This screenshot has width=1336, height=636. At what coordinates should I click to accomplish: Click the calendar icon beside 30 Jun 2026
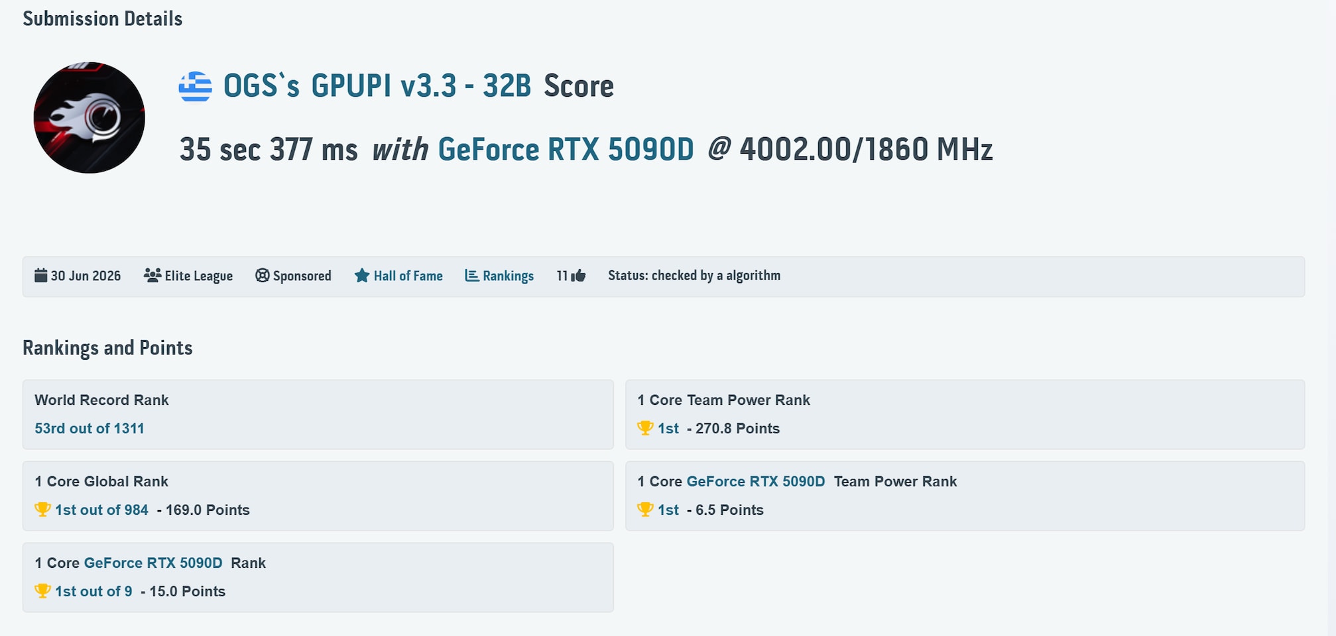[41, 275]
